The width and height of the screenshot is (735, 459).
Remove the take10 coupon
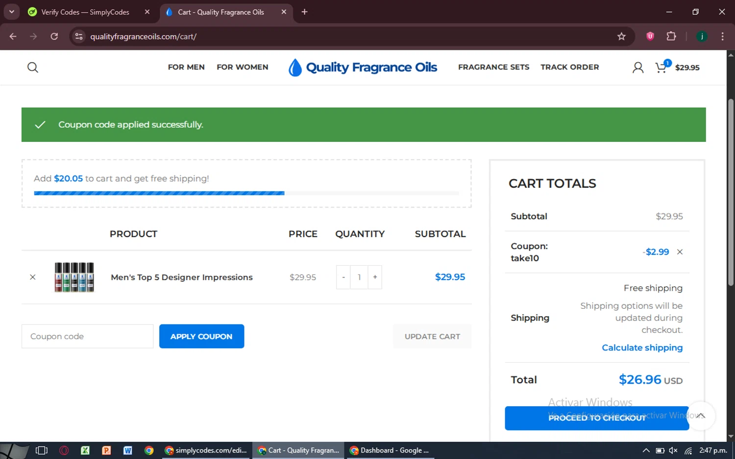(680, 252)
